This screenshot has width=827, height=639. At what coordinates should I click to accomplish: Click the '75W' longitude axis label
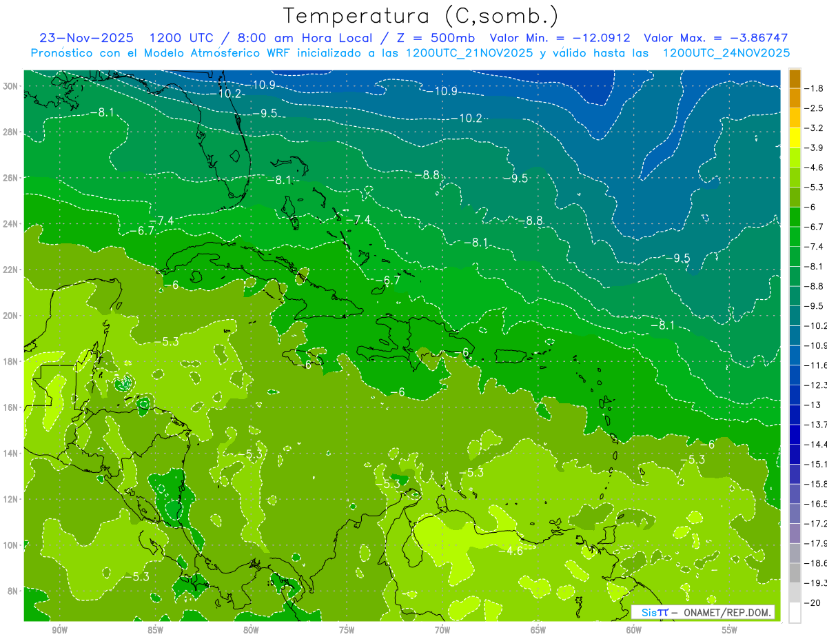pos(347,631)
